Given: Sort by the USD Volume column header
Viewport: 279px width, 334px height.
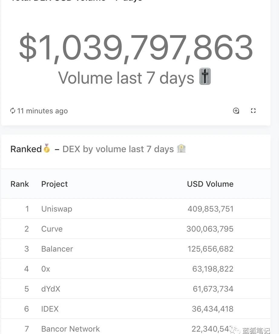Looking at the screenshot, I should pyautogui.click(x=210, y=184).
